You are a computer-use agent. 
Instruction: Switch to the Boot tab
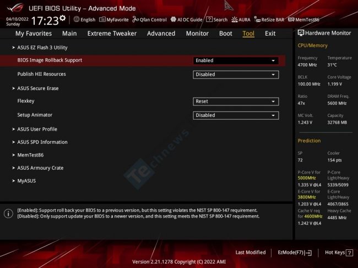click(226, 33)
